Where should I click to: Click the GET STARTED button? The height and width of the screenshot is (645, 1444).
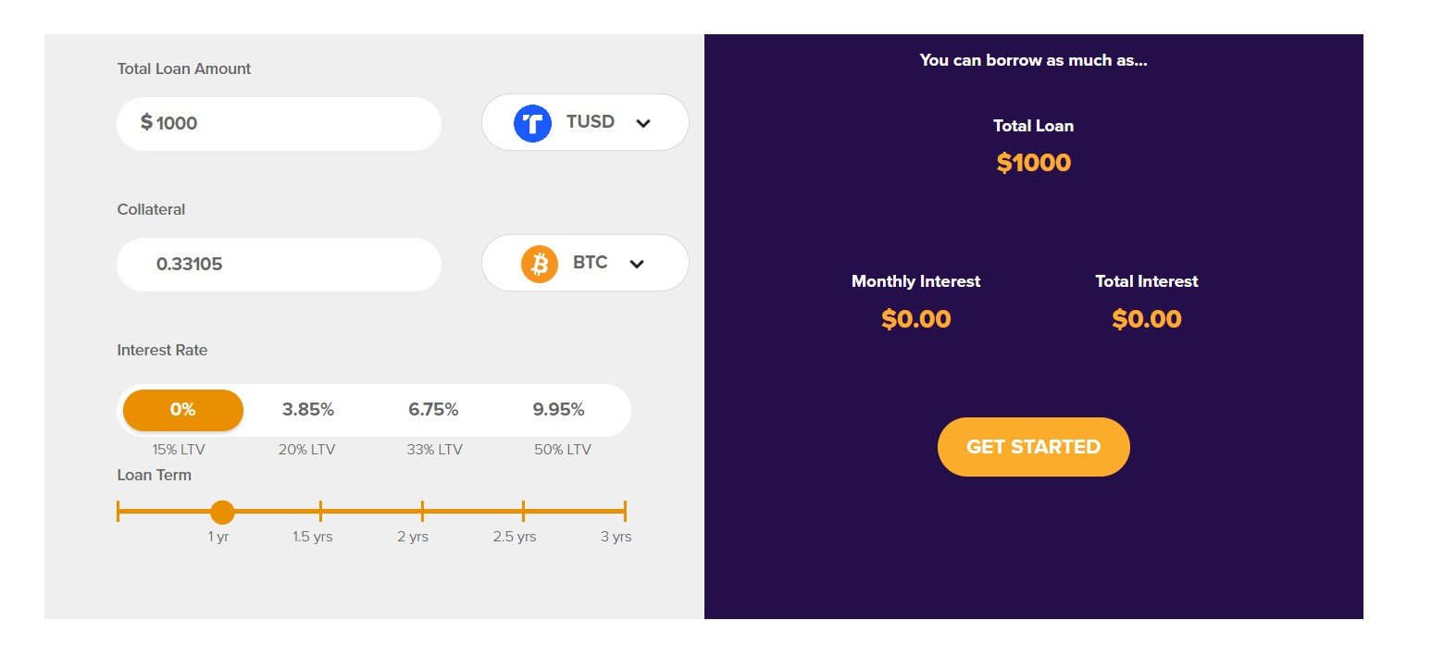[1033, 447]
